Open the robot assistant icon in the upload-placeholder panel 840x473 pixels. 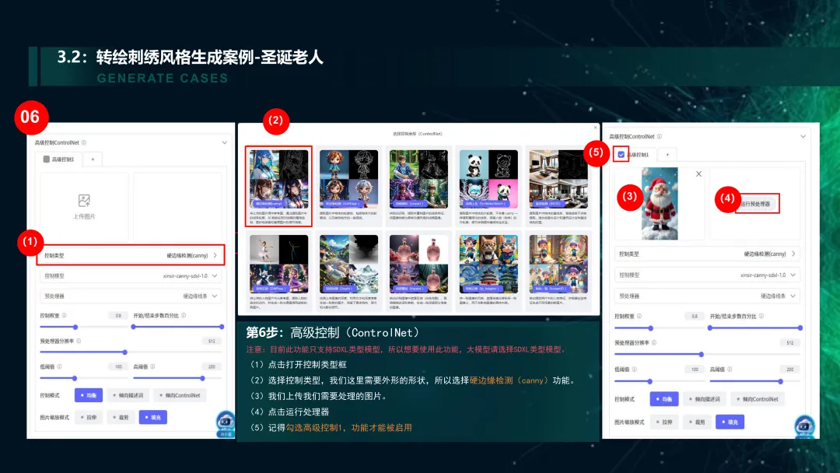pyautogui.click(x=226, y=423)
